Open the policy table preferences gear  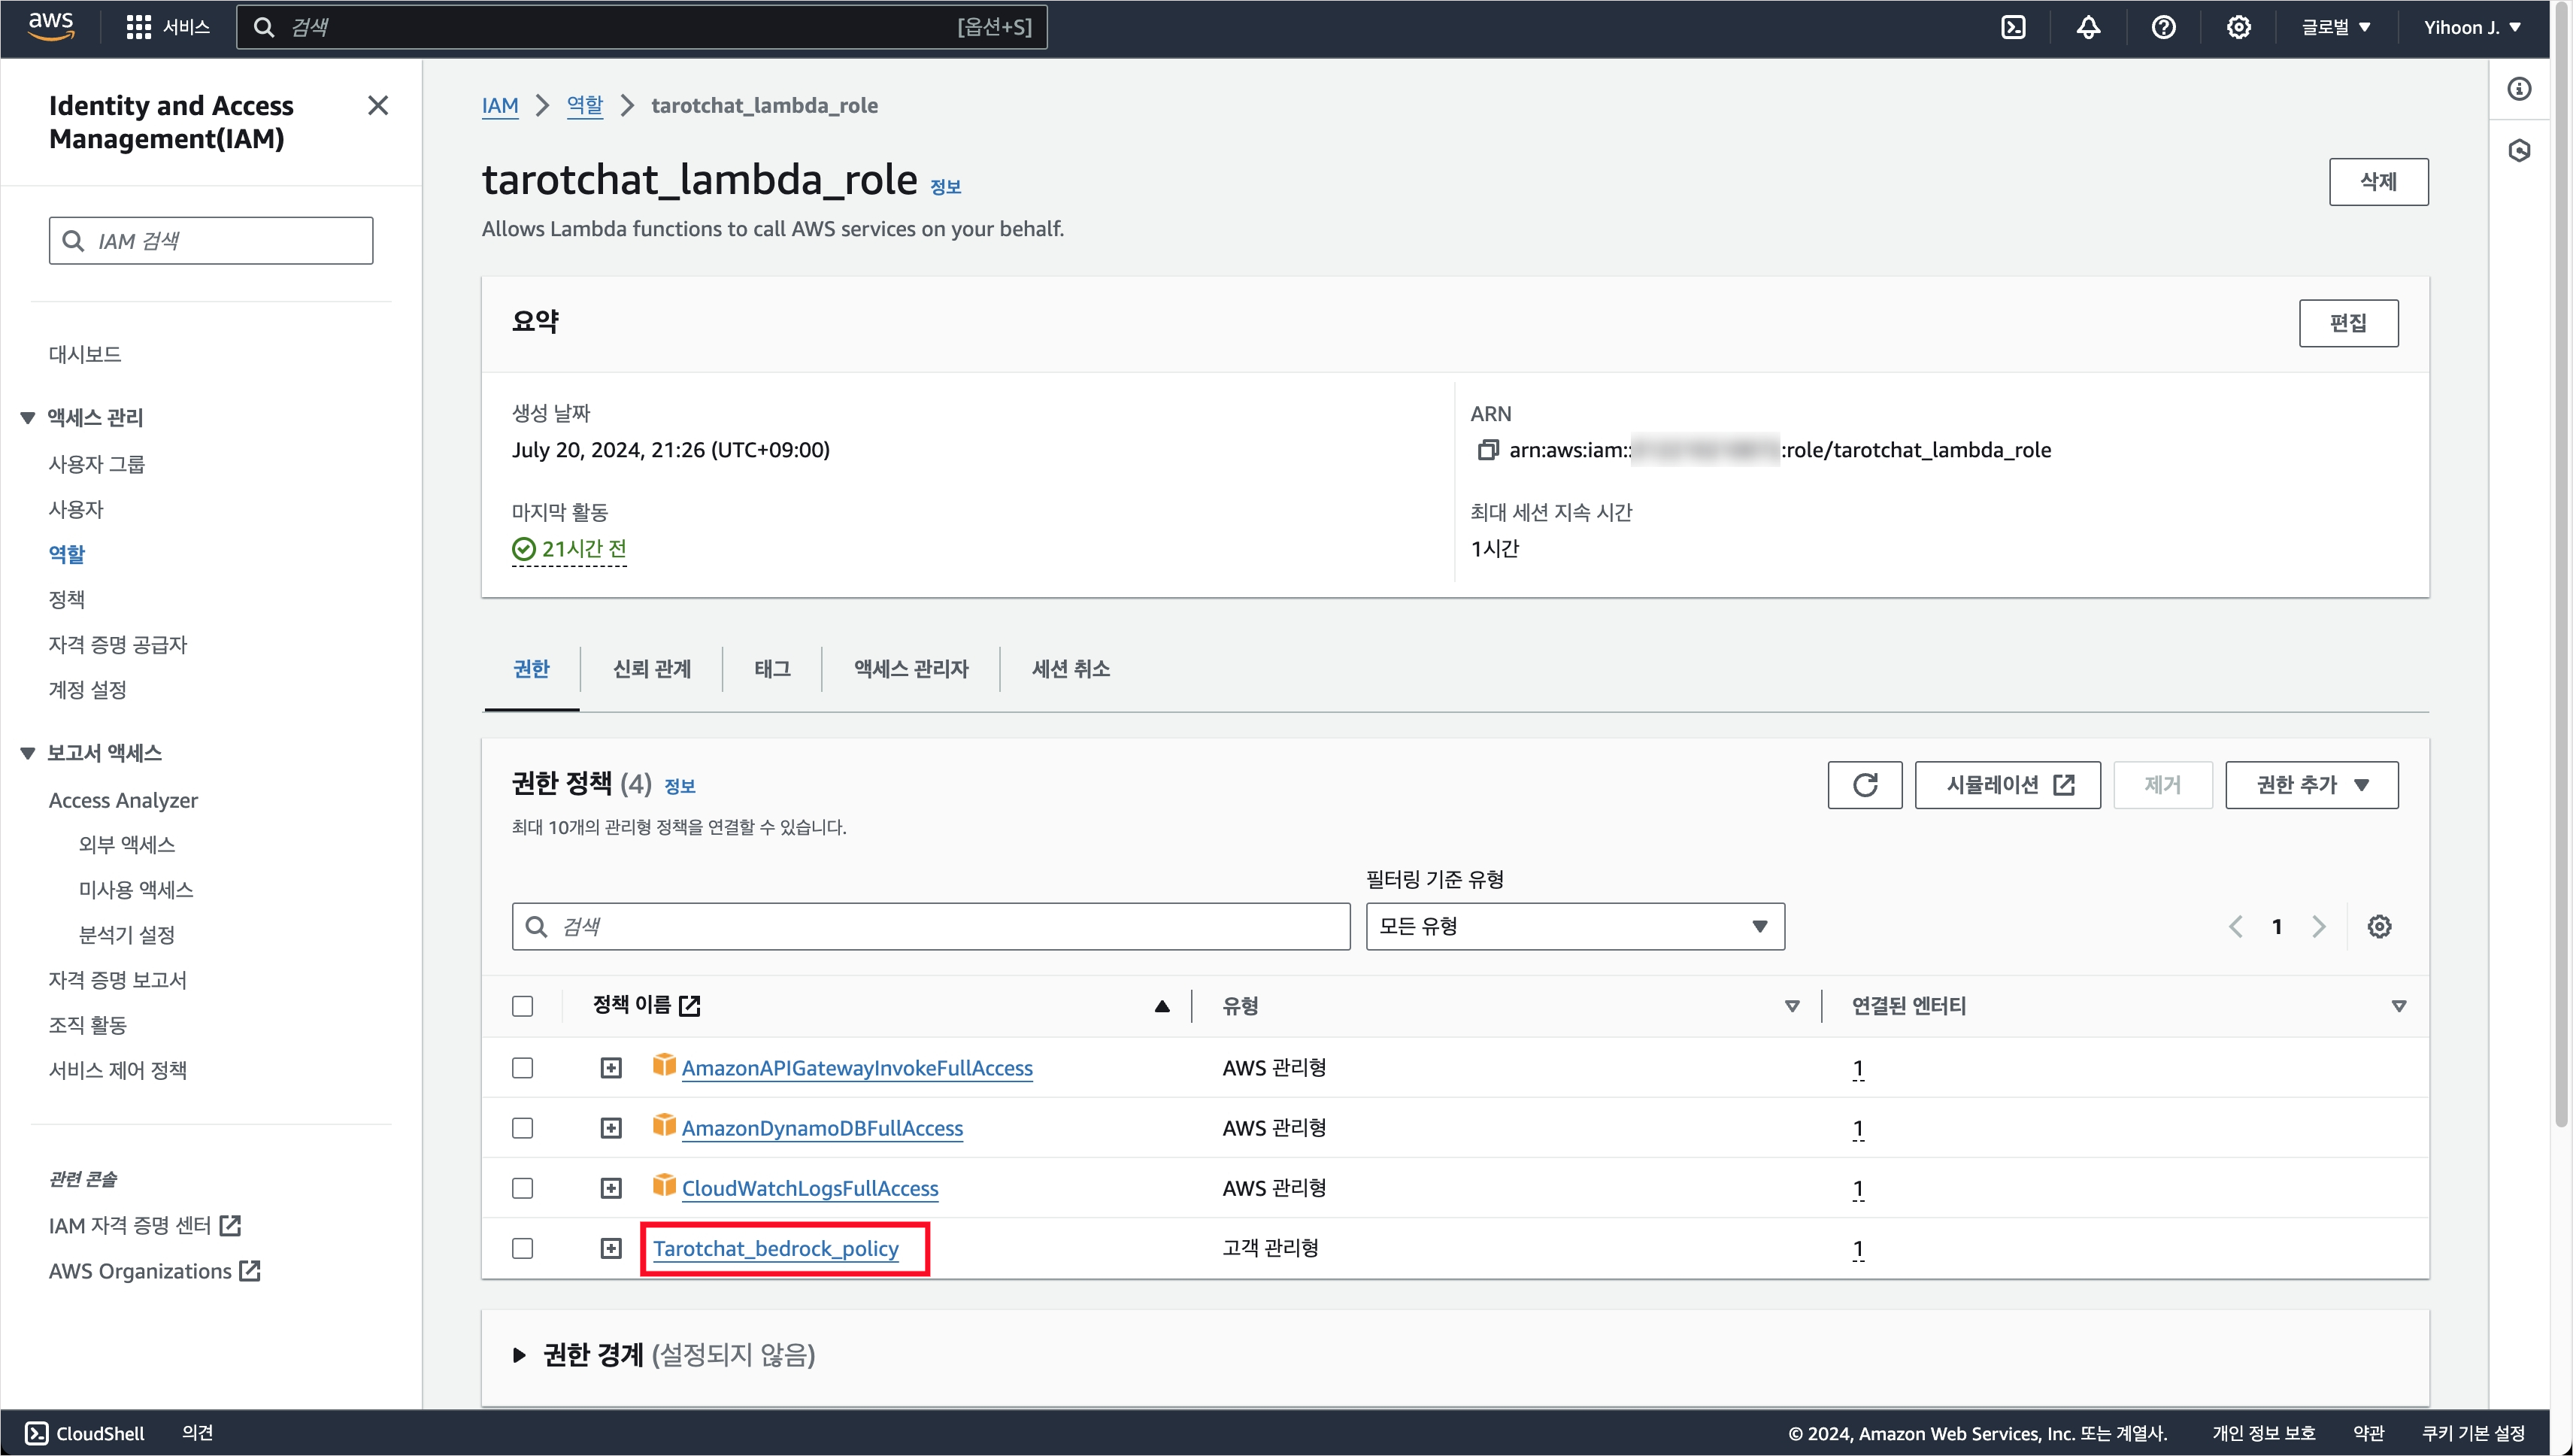(x=2379, y=927)
